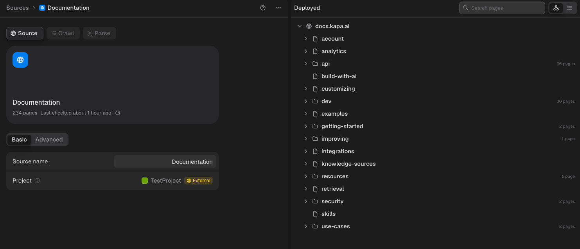Click the page icon of customizing row

coord(315,89)
